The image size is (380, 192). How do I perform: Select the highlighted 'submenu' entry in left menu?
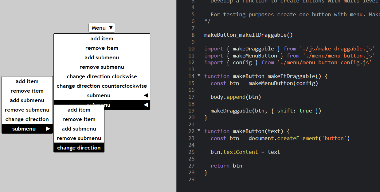(24, 129)
